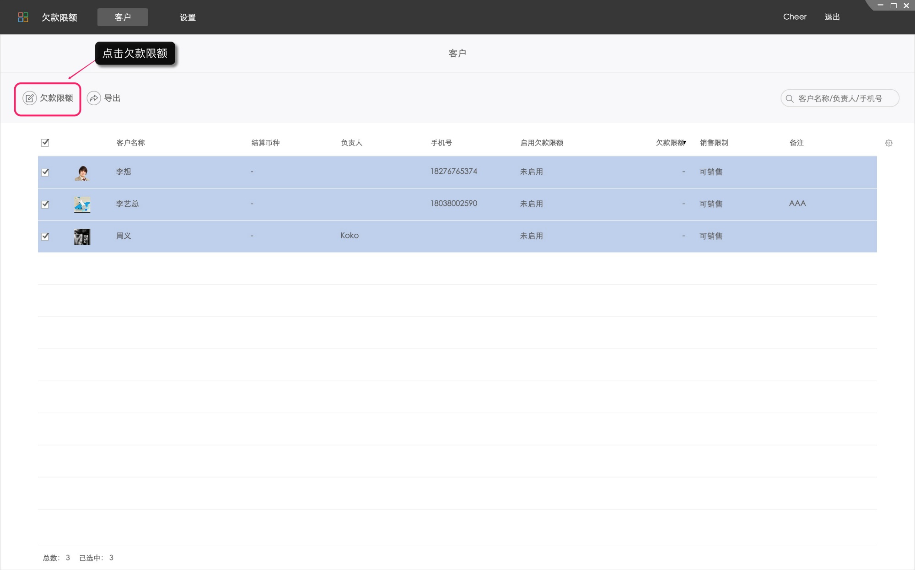Focus the 客户名称/负责人/手机号 search field
The image size is (915, 570).
click(842, 98)
